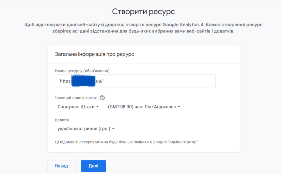Expand the (GMT-08:00) Лос-Анджелес time zone dropdown
This screenshot has width=282, height=174.
tap(144, 107)
